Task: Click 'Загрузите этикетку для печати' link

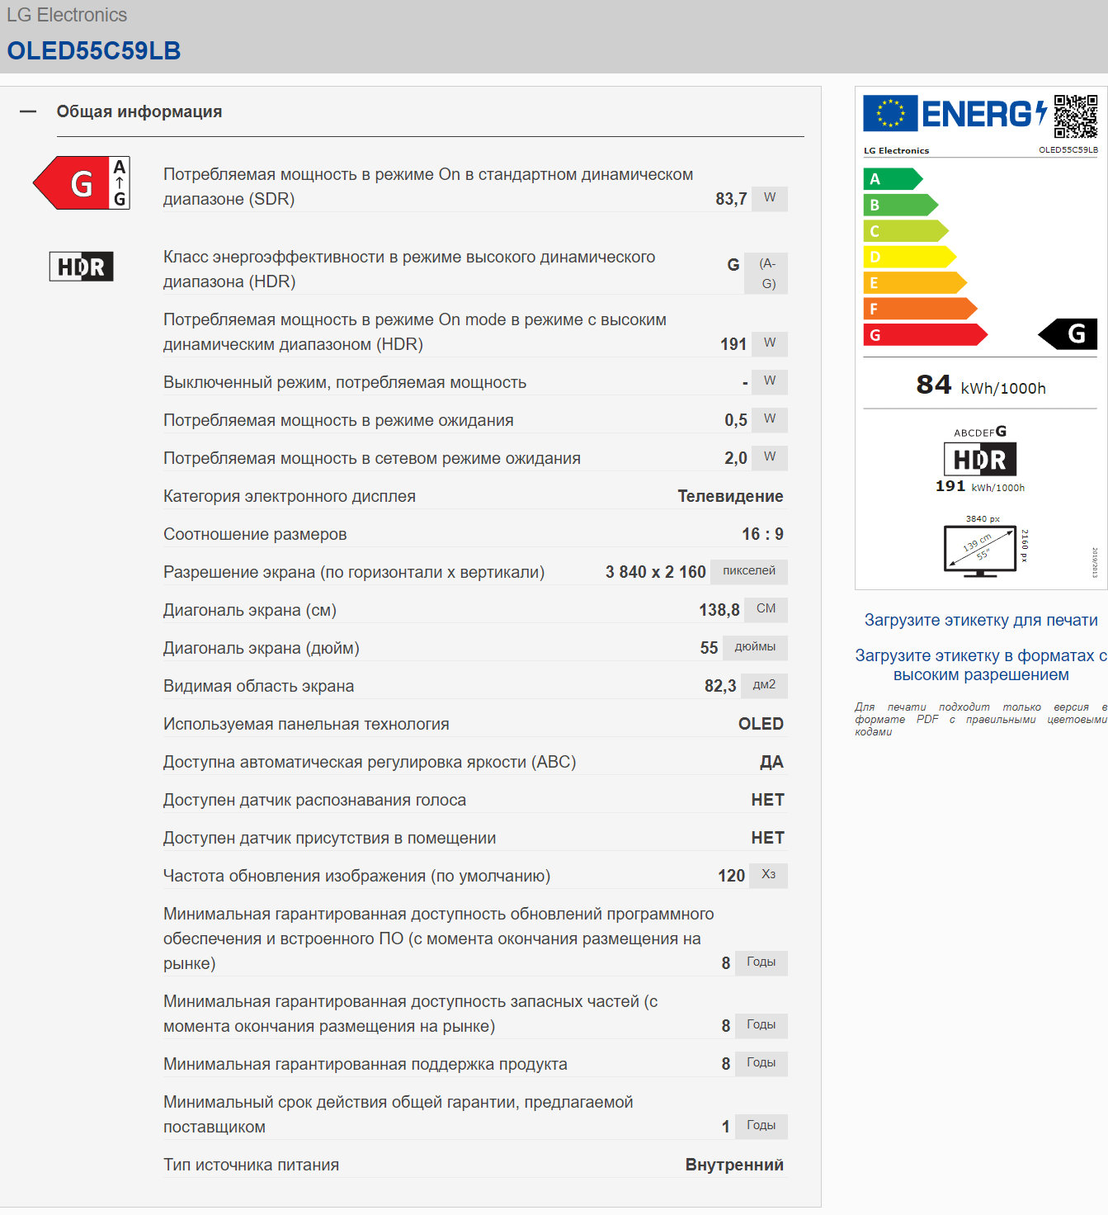Action: [981, 620]
